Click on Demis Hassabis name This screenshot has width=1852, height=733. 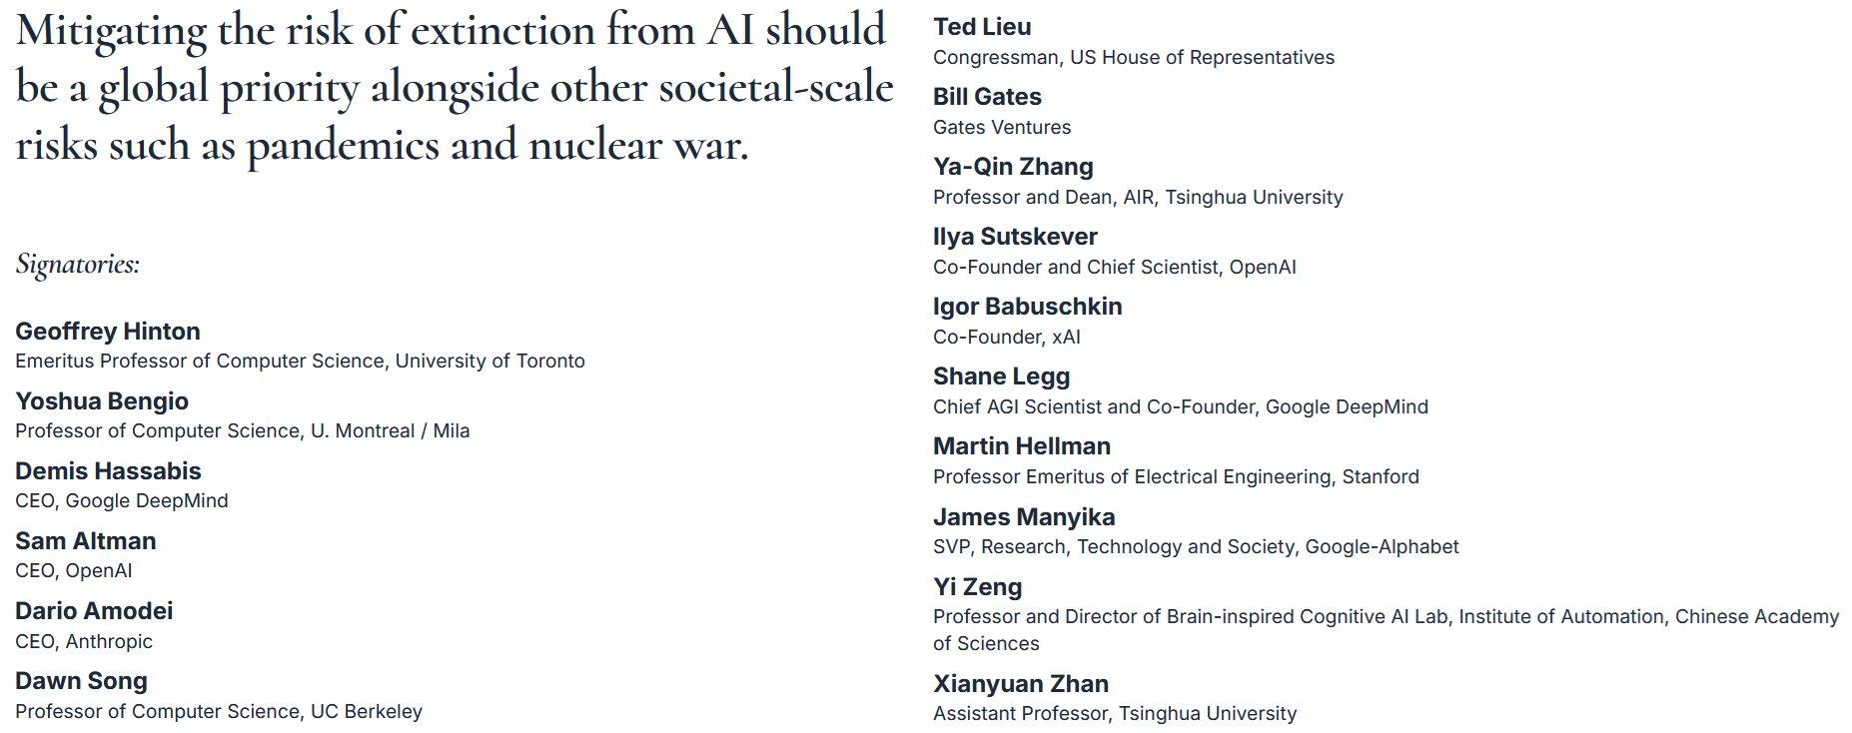(x=108, y=470)
